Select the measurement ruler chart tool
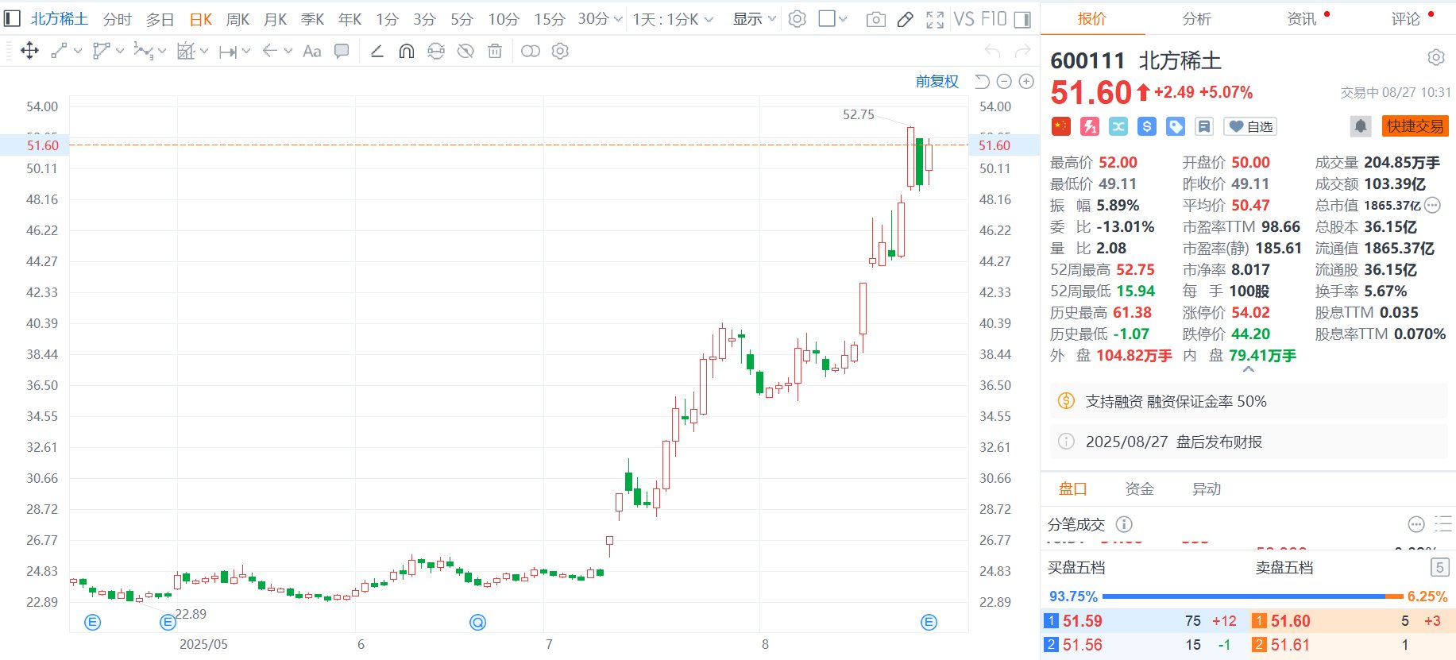The width and height of the screenshot is (1456, 660). [186, 51]
